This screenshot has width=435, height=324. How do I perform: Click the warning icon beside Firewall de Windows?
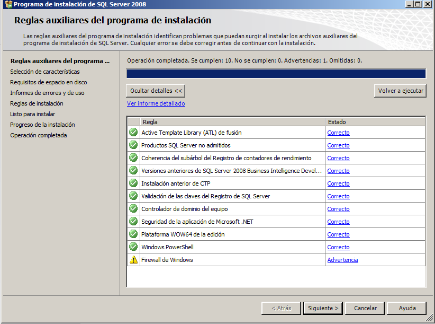pos(133,260)
